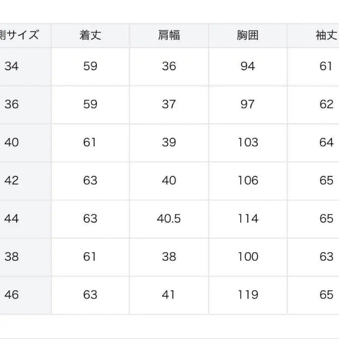
Task: Click the 胸囲 column header
Action: click(248, 36)
